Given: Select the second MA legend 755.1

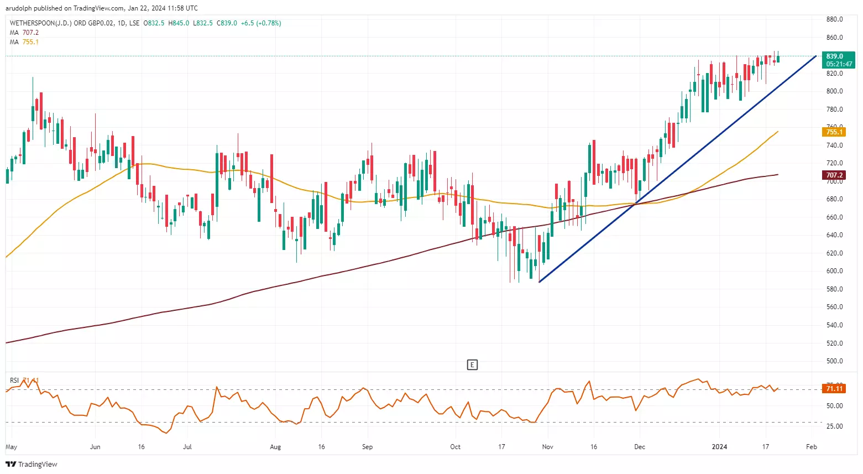Looking at the screenshot, I should click(24, 42).
